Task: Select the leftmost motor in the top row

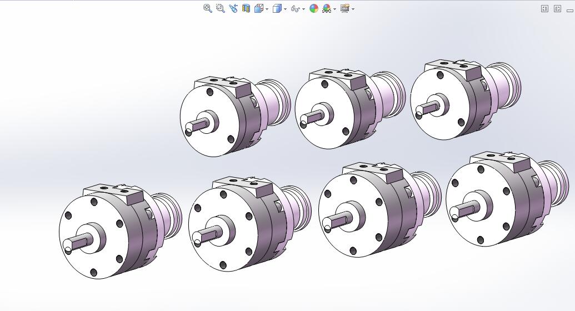Action: point(234,117)
